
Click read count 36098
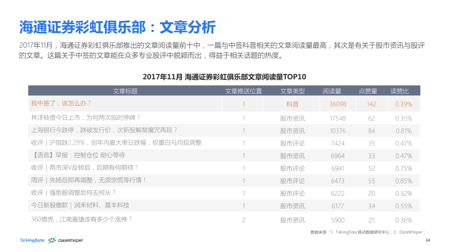click(x=338, y=104)
